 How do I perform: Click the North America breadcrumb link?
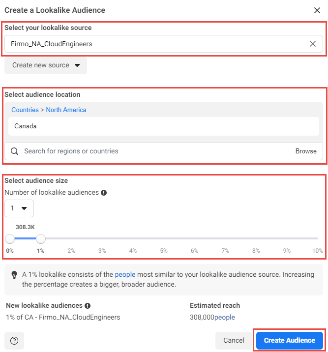click(66, 110)
